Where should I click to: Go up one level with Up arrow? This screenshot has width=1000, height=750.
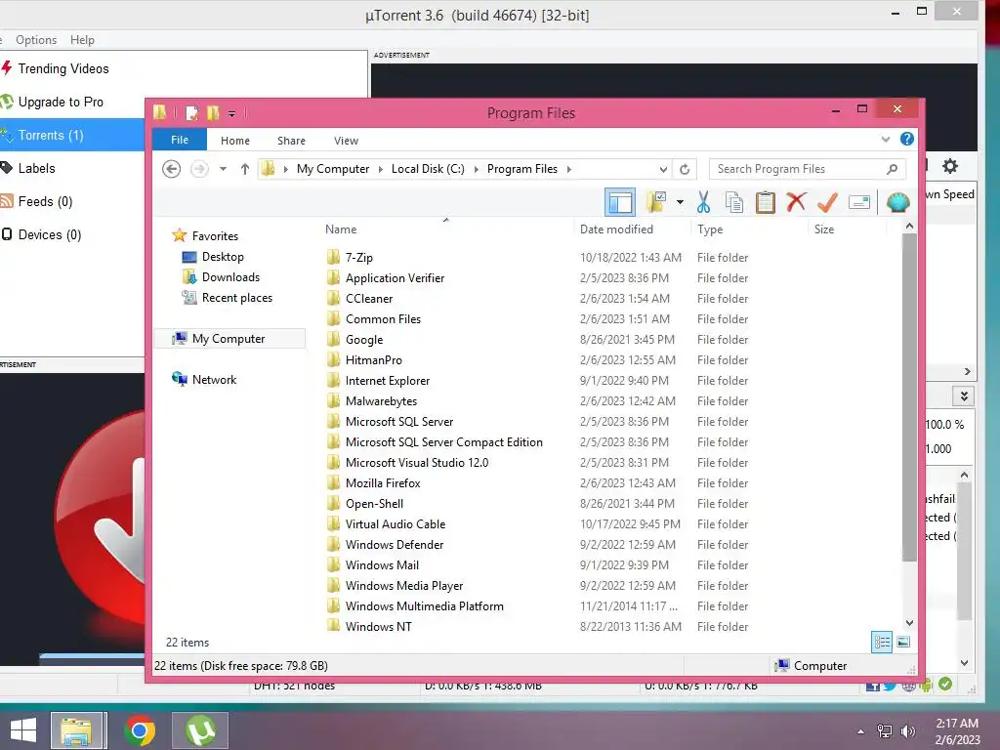[245, 169]
